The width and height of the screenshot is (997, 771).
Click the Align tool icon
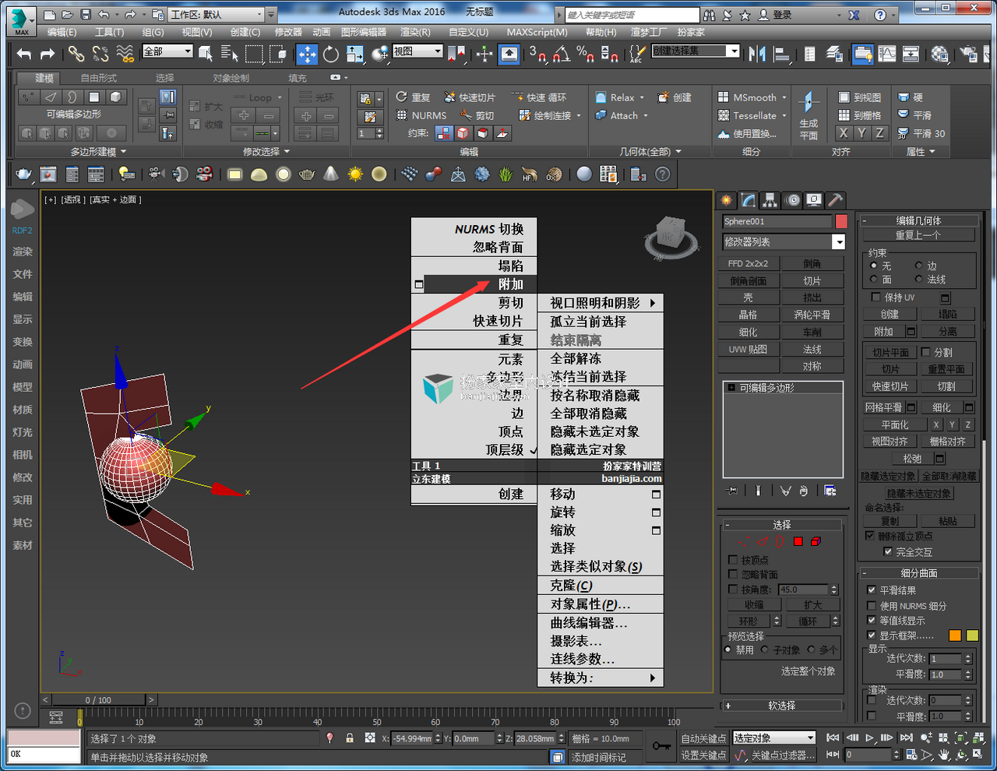[781, 54]
